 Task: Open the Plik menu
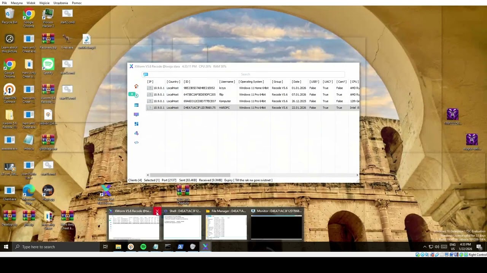[4, 3]
